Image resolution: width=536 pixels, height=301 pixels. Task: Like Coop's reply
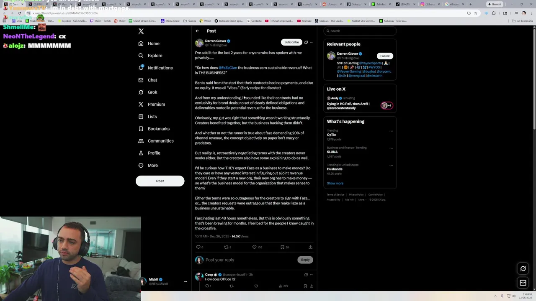[x=256, y=286]
